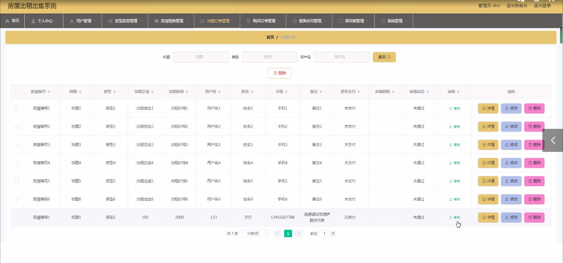The width and height of the screenshot is (563, 263).
Task: Click the 查询 search button
Action: point(384,57)
